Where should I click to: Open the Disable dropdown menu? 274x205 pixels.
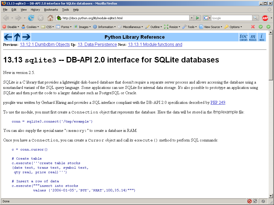[11, 27]
